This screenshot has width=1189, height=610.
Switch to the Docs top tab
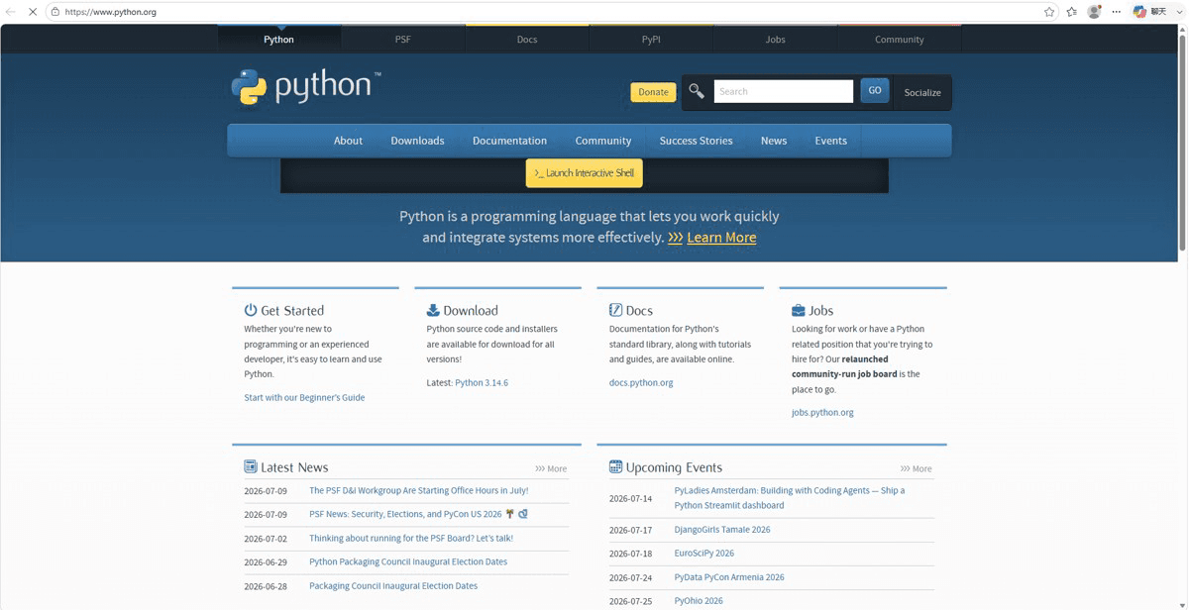point(527,40)
